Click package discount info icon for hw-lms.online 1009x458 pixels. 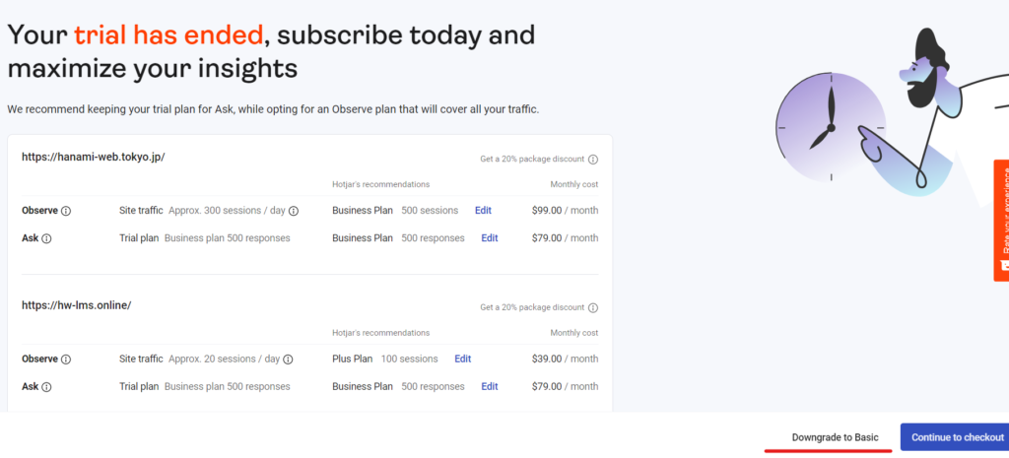(x=593, y=307)
